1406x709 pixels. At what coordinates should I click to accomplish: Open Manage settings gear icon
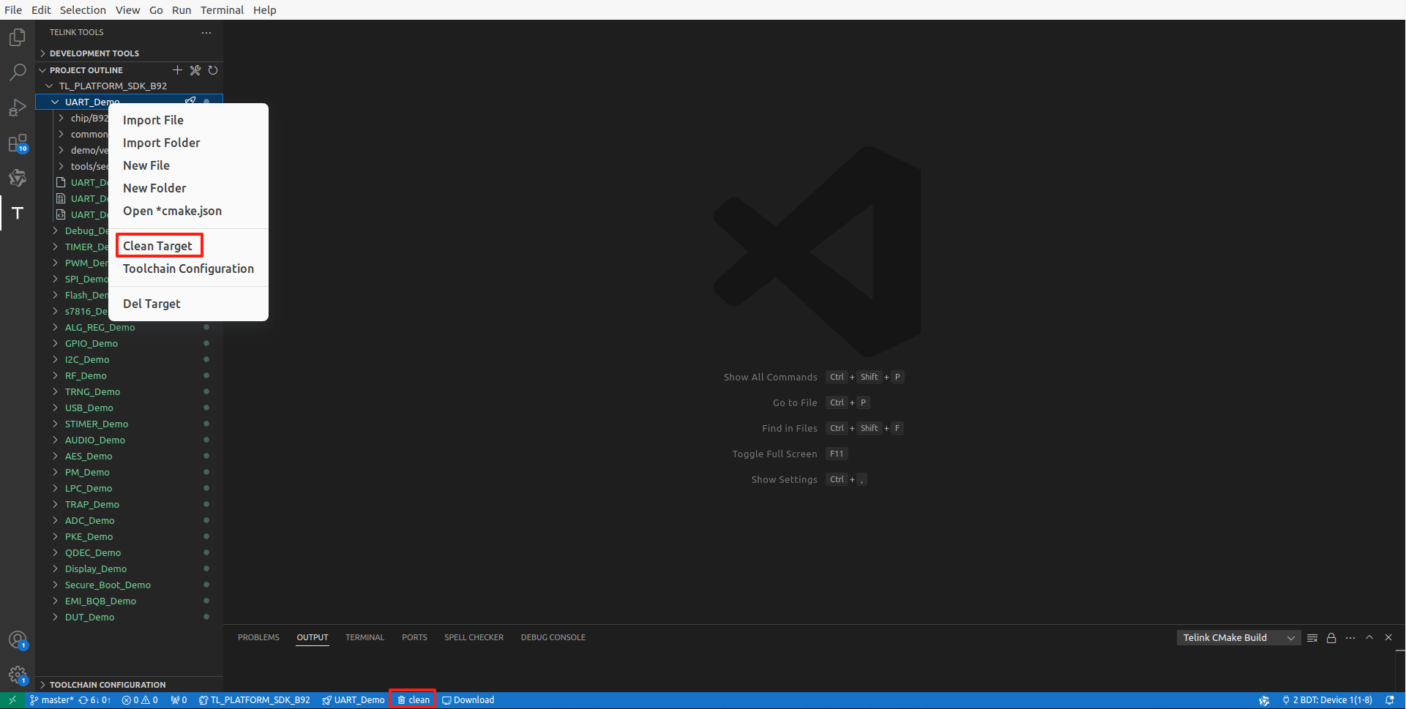(x=18, y=675)
